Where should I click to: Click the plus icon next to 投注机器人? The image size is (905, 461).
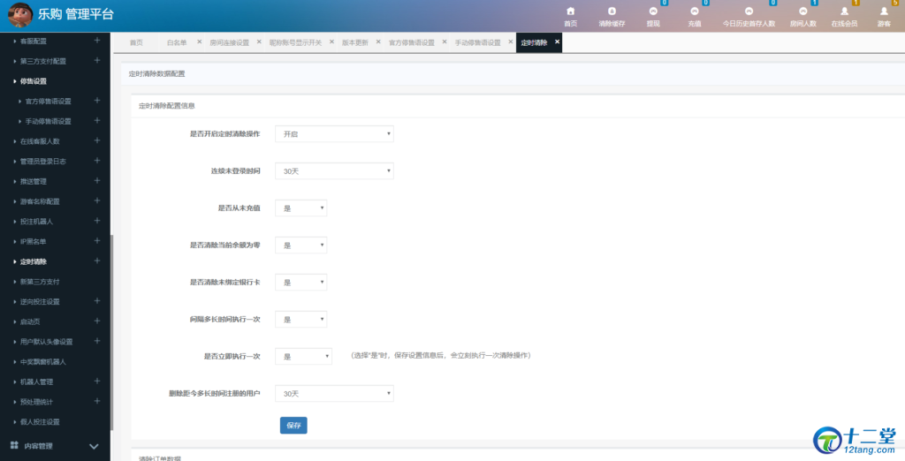[97, 221]
